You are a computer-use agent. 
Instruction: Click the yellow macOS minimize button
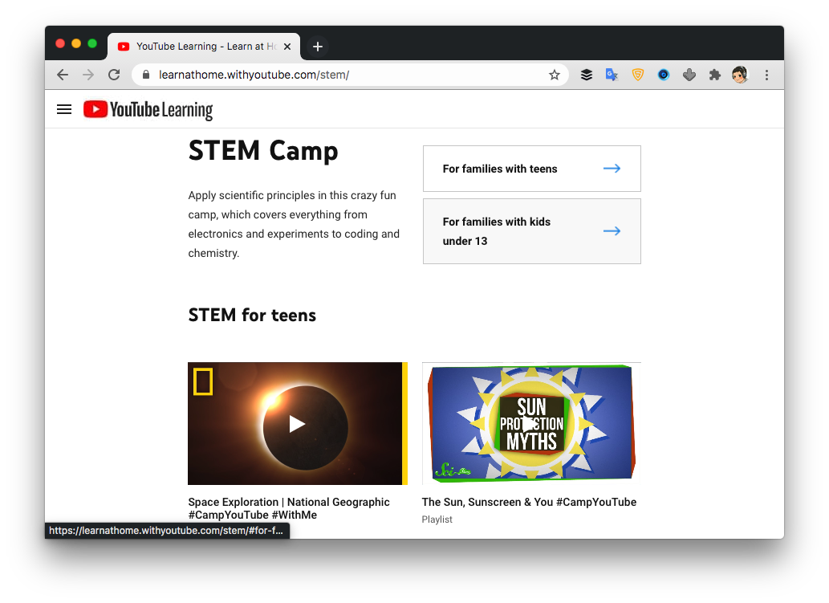[76, 43]
